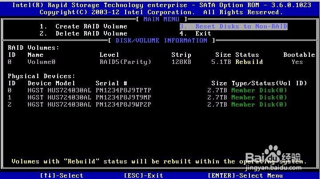Click HGST device model of disk ID 2
The width and height of the screenshot is (320, 179).
(59, 104)
